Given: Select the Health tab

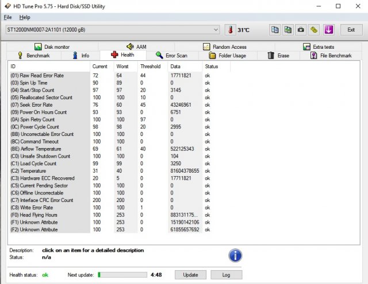Looking at the screenshot, I should coord(123,55).
